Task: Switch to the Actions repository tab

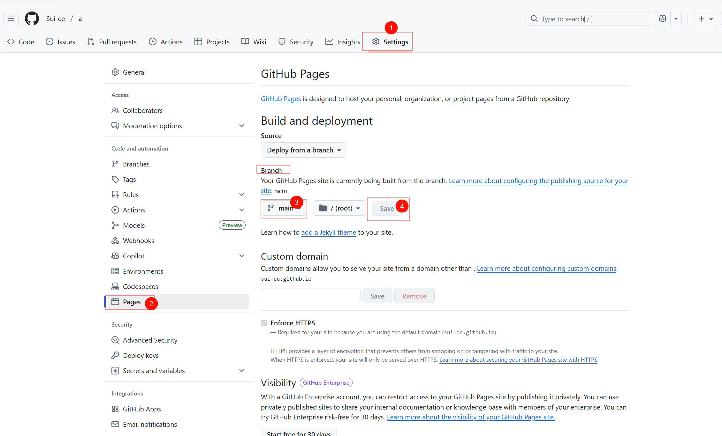Action: click(166, 42)
